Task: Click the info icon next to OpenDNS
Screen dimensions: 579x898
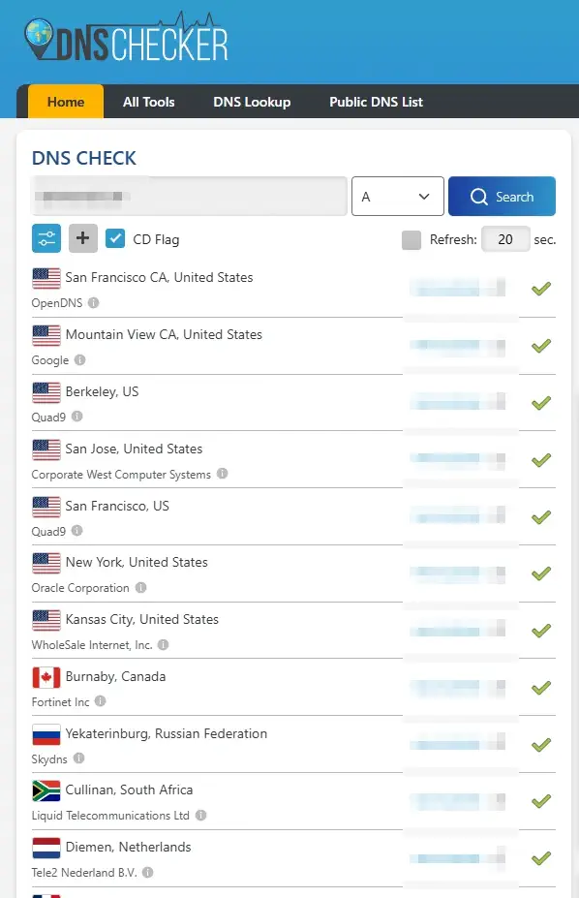Action: point(94,302)
